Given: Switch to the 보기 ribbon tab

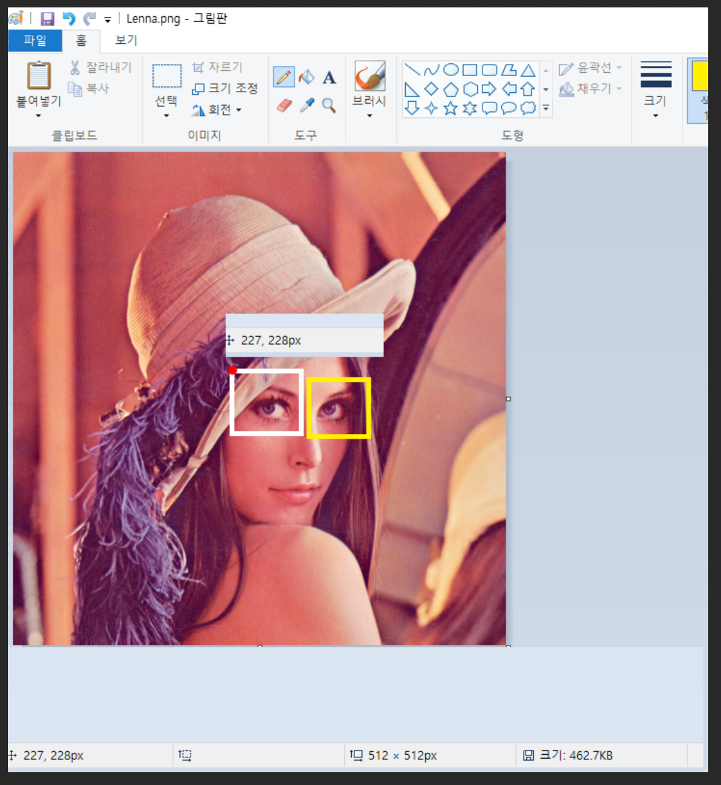Looking at the screenshot, I should (x=126, y=40).
